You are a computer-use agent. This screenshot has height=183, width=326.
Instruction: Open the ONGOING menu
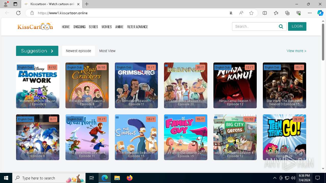(79, 27)
